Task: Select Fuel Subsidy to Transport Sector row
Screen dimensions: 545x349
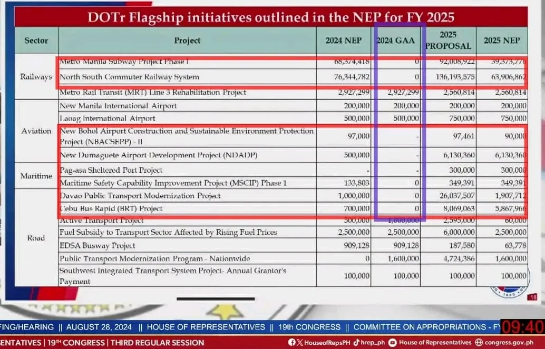Action: tap(293, 232)
